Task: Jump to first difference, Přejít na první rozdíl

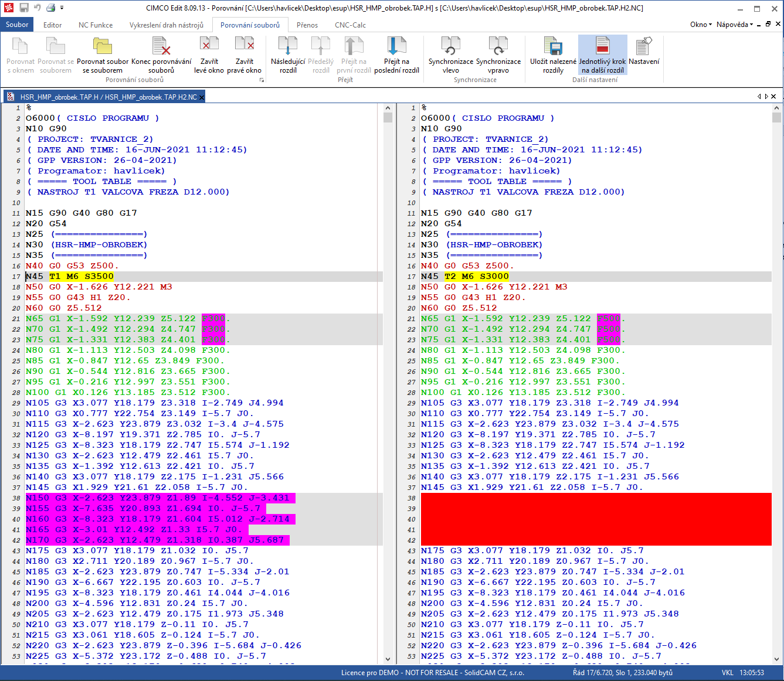Action: click(x=354, y=55)
